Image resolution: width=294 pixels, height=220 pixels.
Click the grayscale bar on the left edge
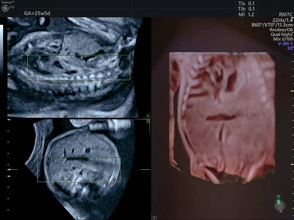tap(2, 50)
